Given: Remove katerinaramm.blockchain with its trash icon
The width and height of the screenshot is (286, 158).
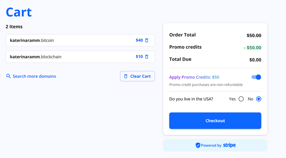Looking at the screenshot, I should [x=147, y=57].
